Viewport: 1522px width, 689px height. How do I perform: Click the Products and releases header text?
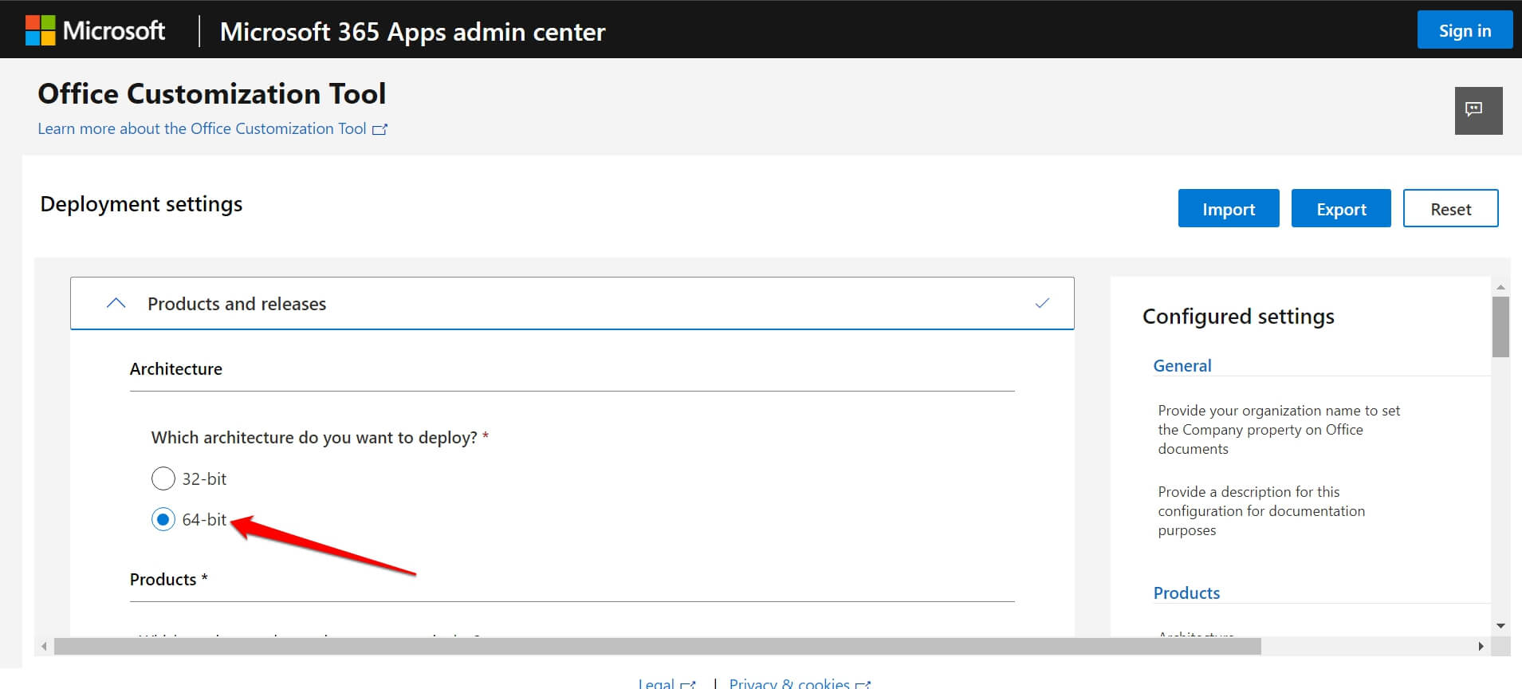point(237,304)
